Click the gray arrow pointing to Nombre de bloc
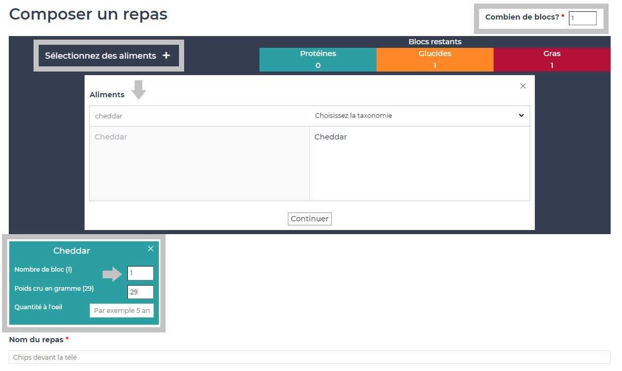622x371 pixels. pyautogui.click(x=112, y=274)
